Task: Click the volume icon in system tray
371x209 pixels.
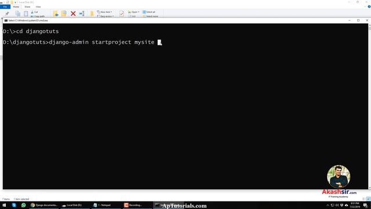Action: point(337,205)
